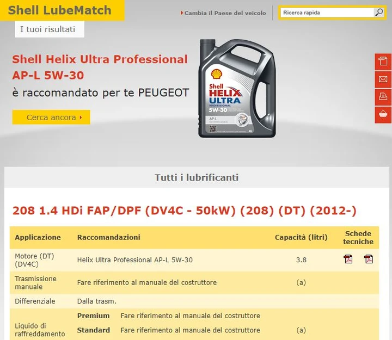Screen dimensions: 392x340
Task: Click the (a) note in Trasmissione manuale row
Action: [x=301, y=282]
